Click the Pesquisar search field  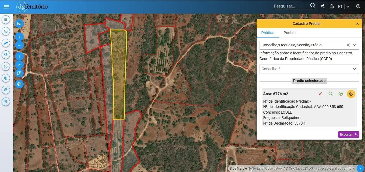[290, 6]
